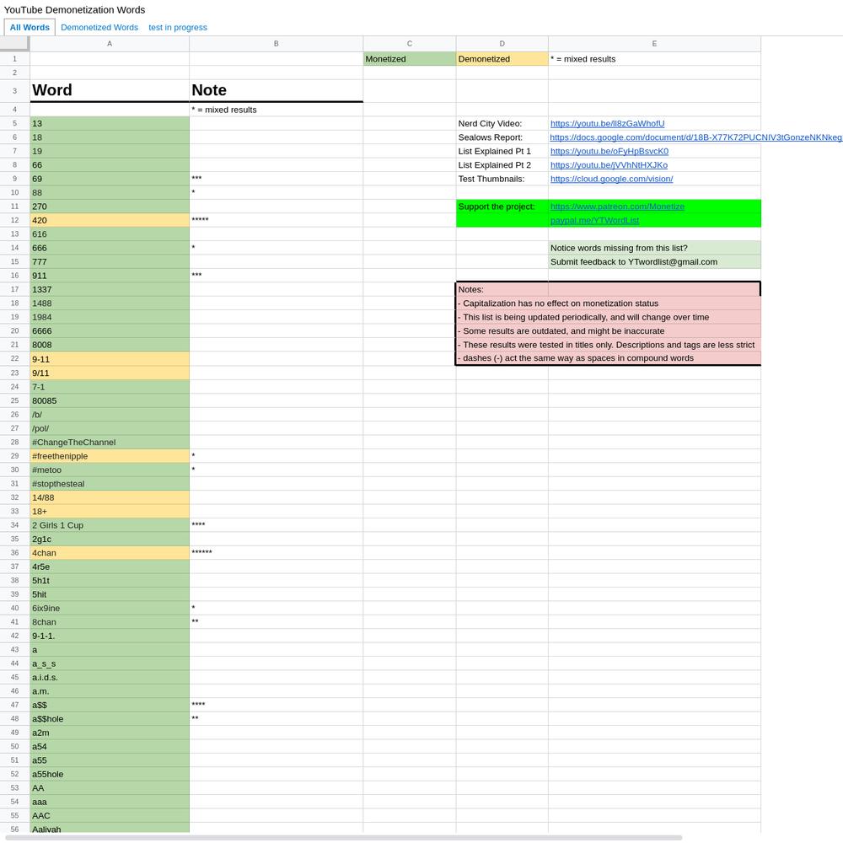Select the cell containing 420

click(x=110, y=220)
